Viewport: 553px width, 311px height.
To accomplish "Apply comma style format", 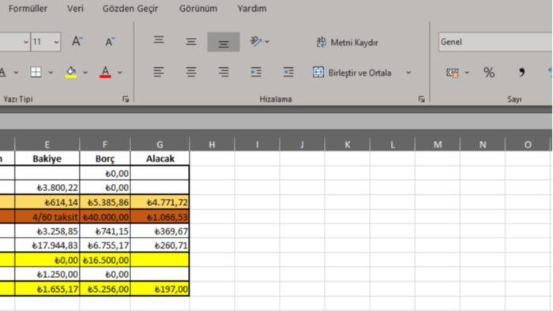I will coord(521,73).
